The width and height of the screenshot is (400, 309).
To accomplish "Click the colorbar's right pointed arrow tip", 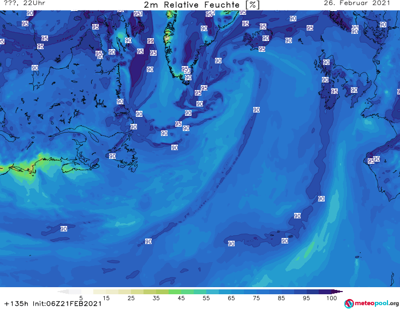I will 337,292.
